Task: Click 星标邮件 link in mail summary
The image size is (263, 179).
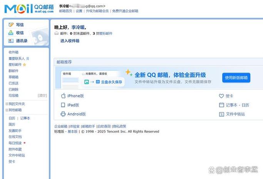Action: coord(106,33)
